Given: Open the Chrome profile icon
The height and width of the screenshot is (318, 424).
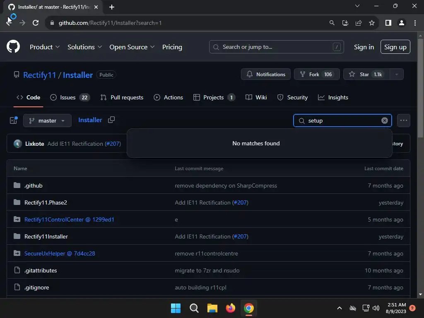Looking at the screenshot, I should click(402, 23).
